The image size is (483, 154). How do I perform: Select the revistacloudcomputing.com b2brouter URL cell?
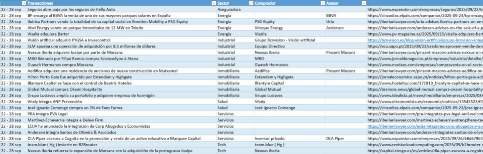click(x=425, y=145)
